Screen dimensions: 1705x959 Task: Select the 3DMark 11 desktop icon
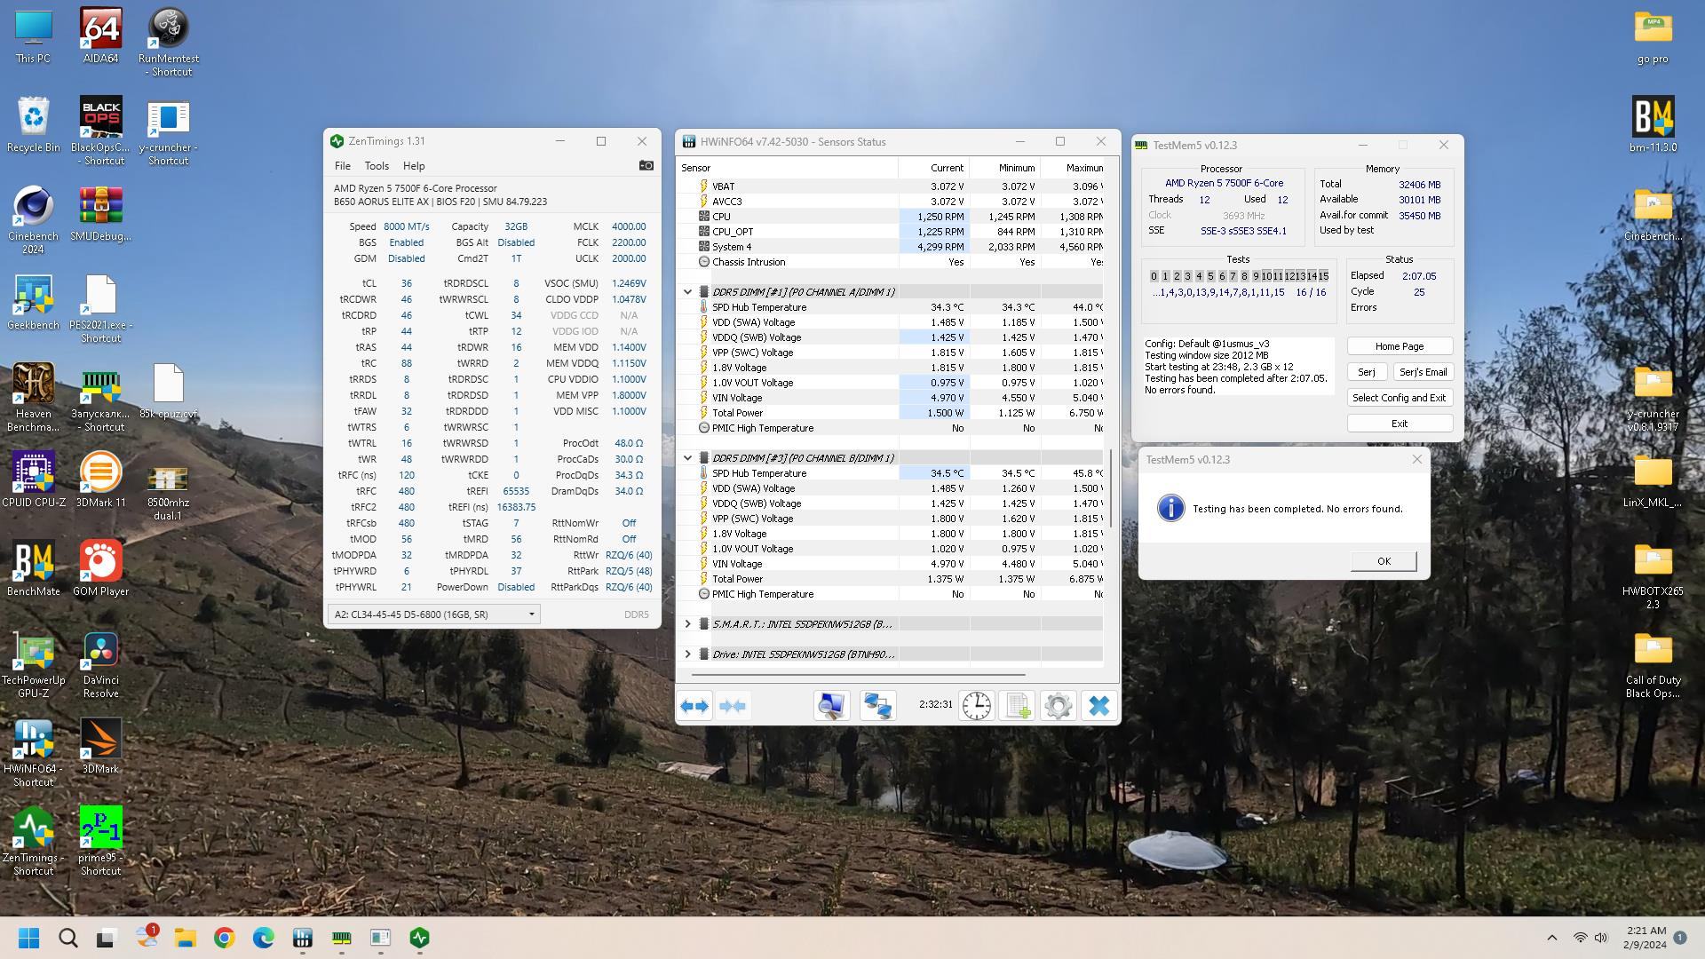point(100,480)
